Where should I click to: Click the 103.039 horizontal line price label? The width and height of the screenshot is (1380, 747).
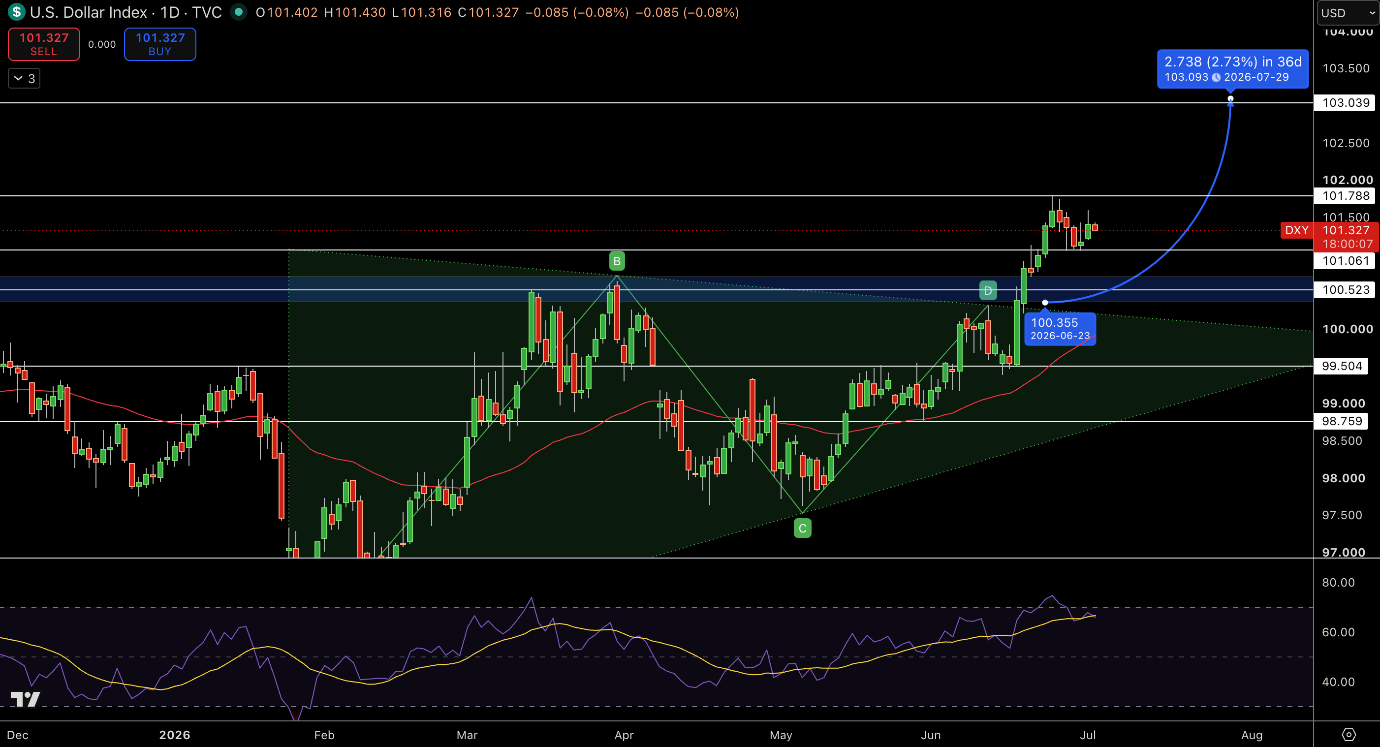pos(1345,102)
